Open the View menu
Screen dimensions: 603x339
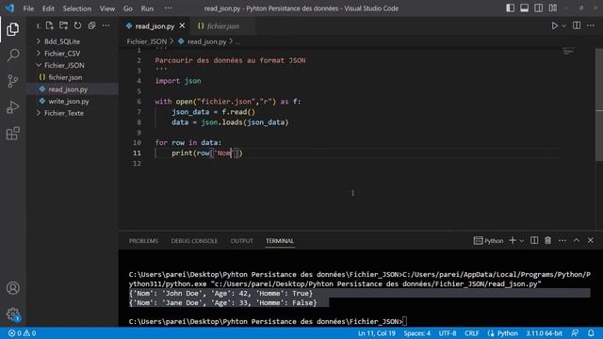pyautogui.click(x=107, y=8)
